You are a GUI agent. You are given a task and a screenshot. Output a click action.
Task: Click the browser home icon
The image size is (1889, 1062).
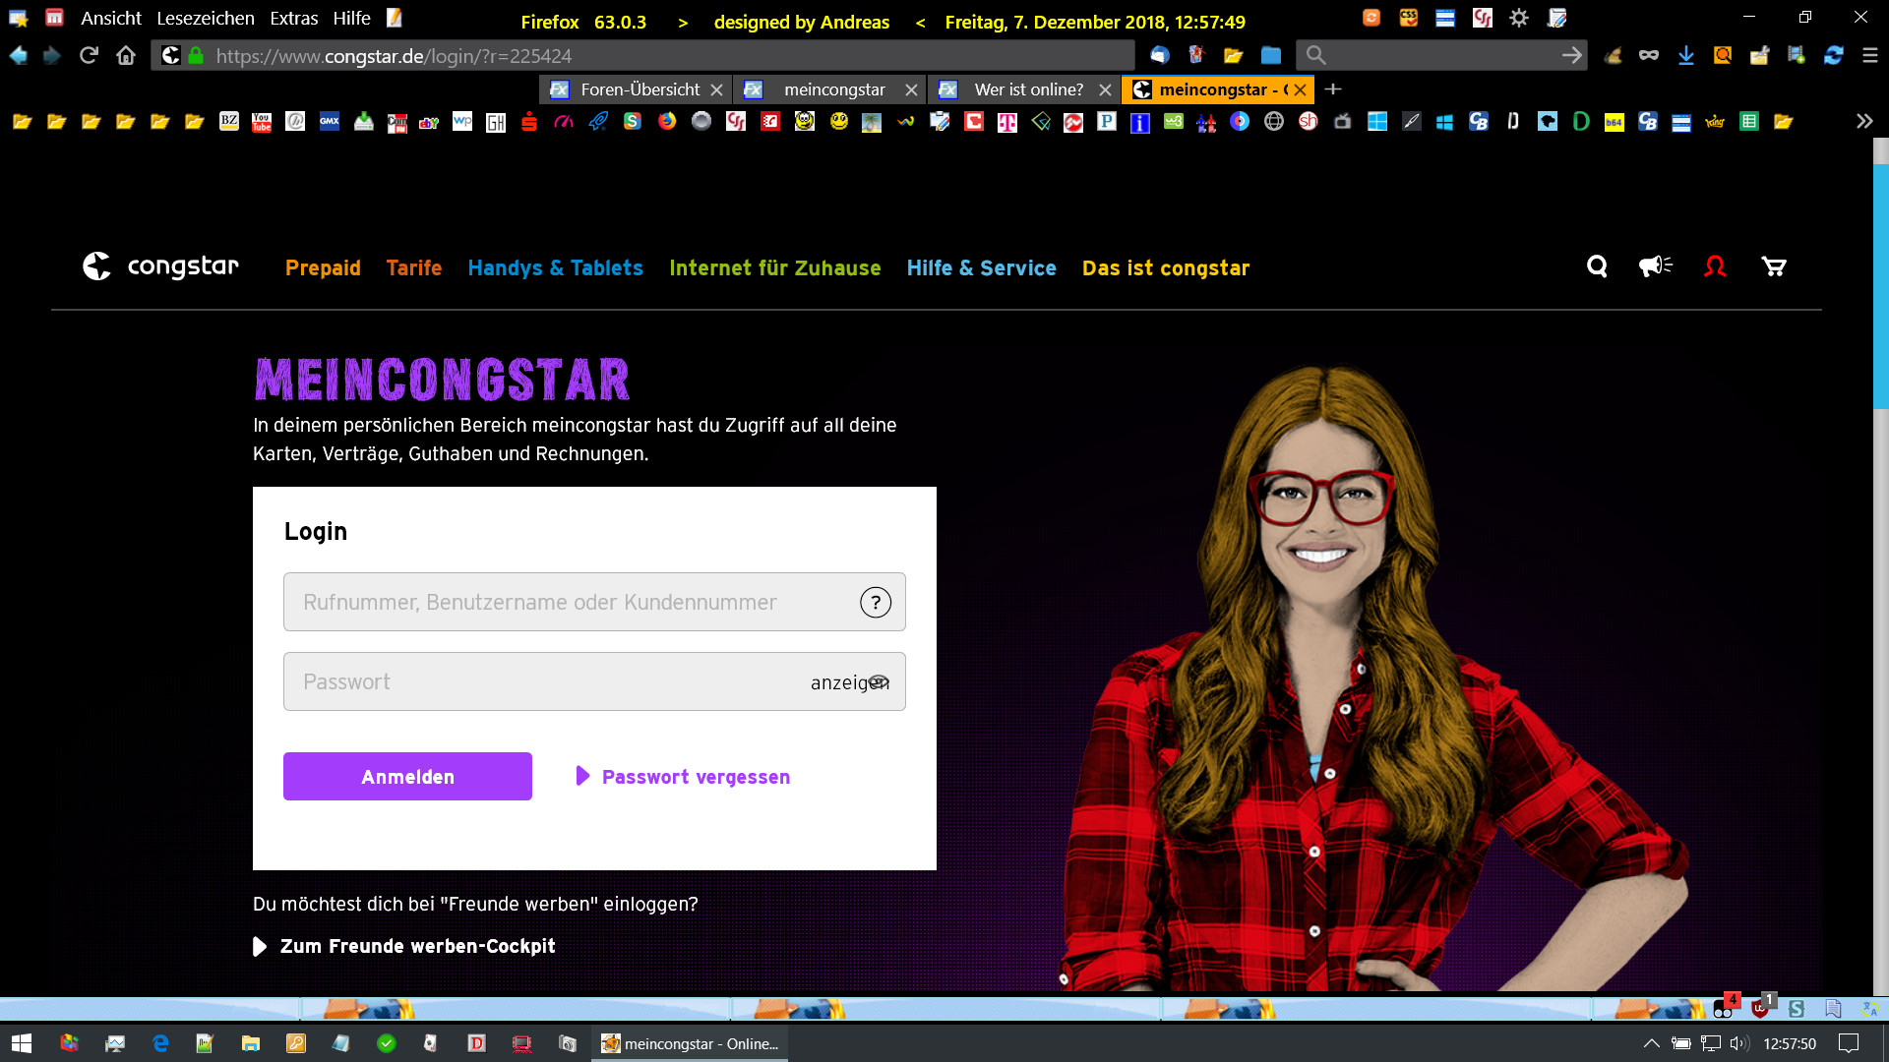click(126, 56)
